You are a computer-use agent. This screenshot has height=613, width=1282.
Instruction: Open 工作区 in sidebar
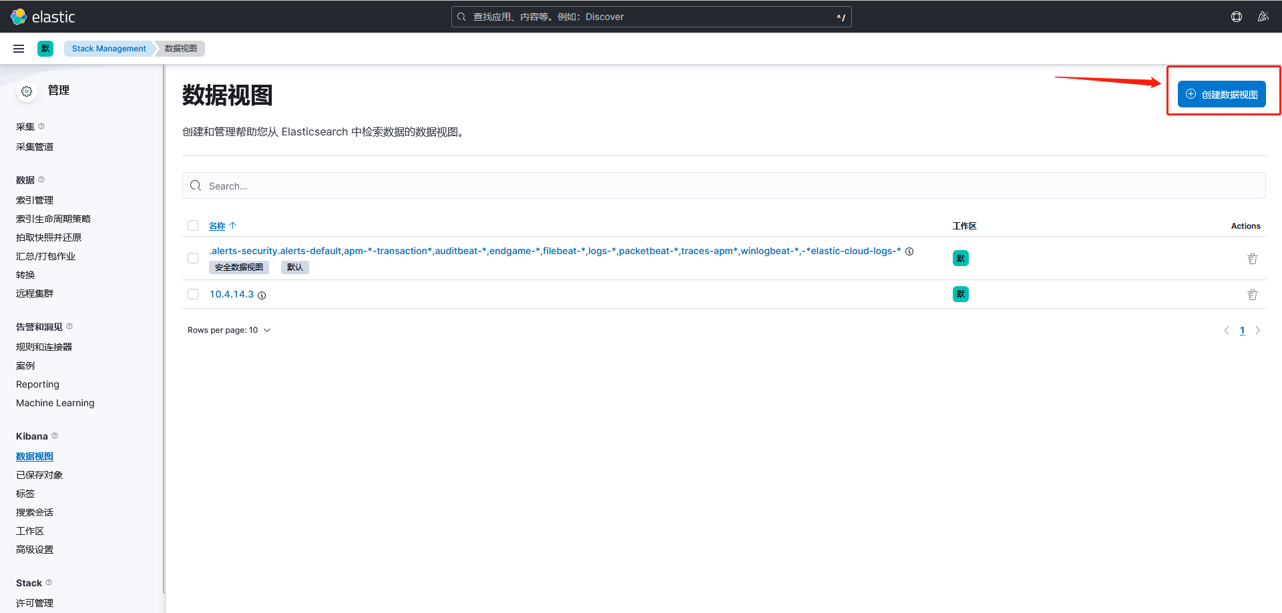click(30, 531)
